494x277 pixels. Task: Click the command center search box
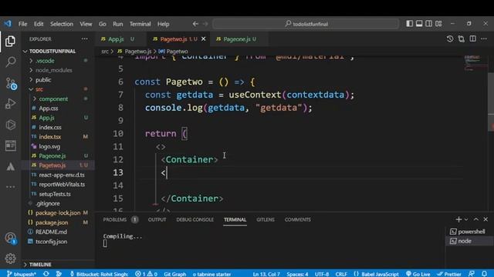[306, 24]
